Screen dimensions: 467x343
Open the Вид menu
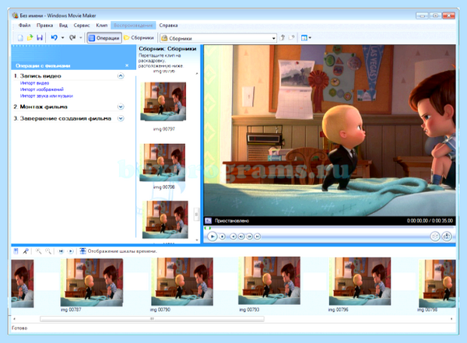(63, 26)
